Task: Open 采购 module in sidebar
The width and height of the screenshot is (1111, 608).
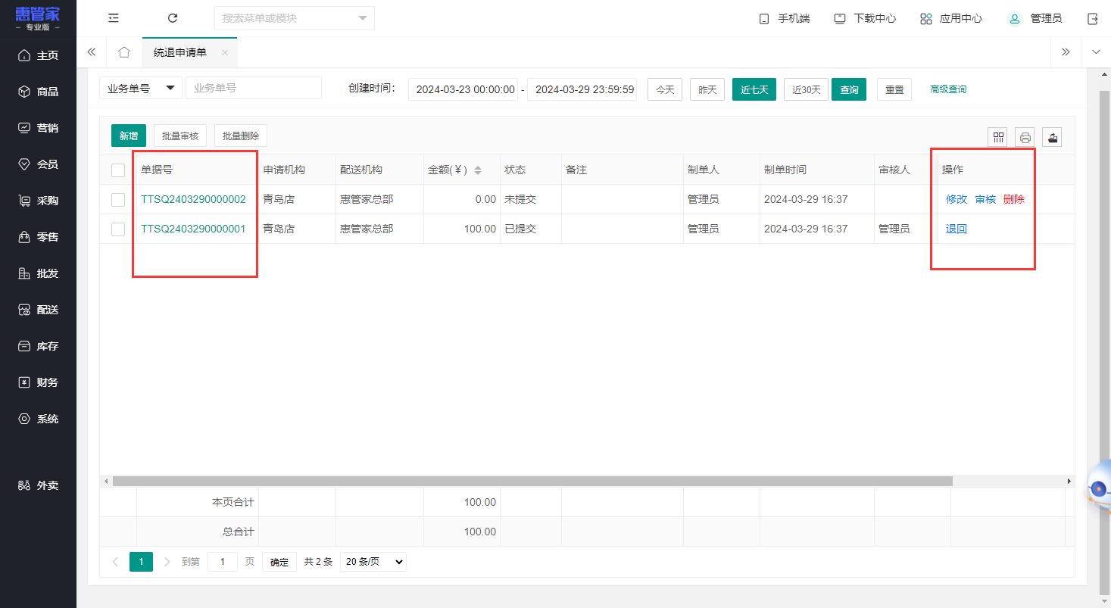Action: 38,201
